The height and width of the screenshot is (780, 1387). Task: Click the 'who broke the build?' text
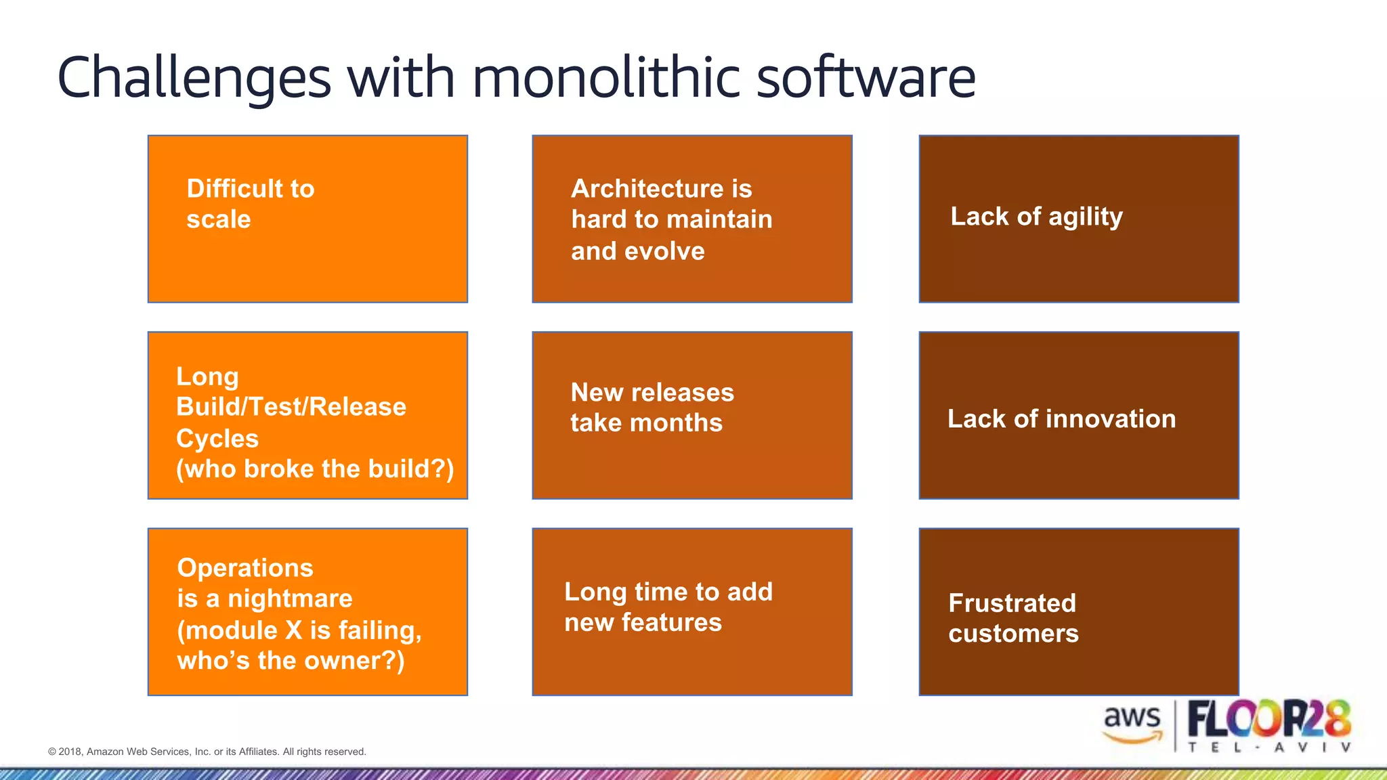click(315, 469)
